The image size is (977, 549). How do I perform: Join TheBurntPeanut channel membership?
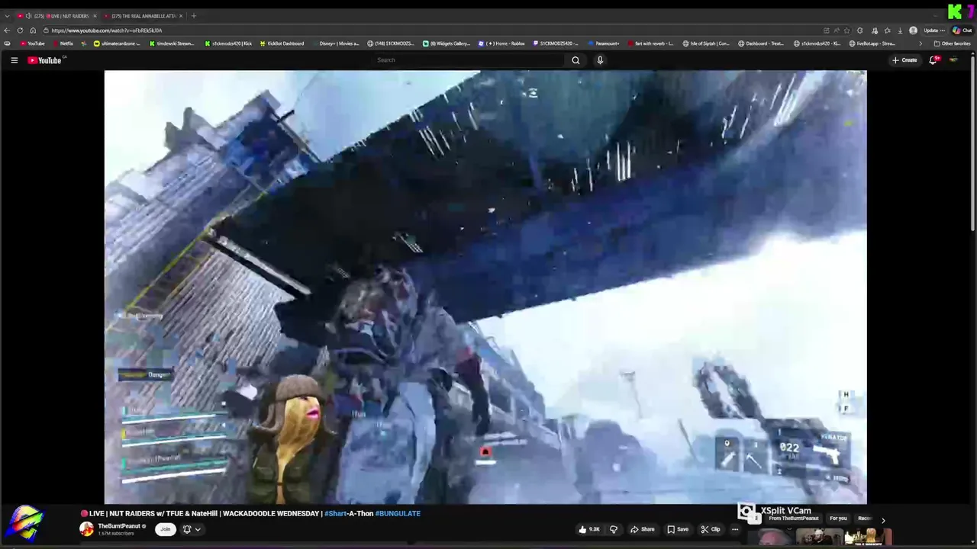click(x=164, y=529)
